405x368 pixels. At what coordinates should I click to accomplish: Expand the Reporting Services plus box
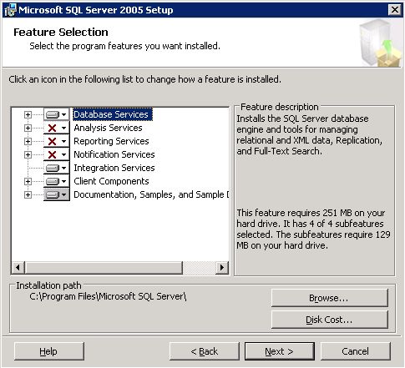[28, 141]
